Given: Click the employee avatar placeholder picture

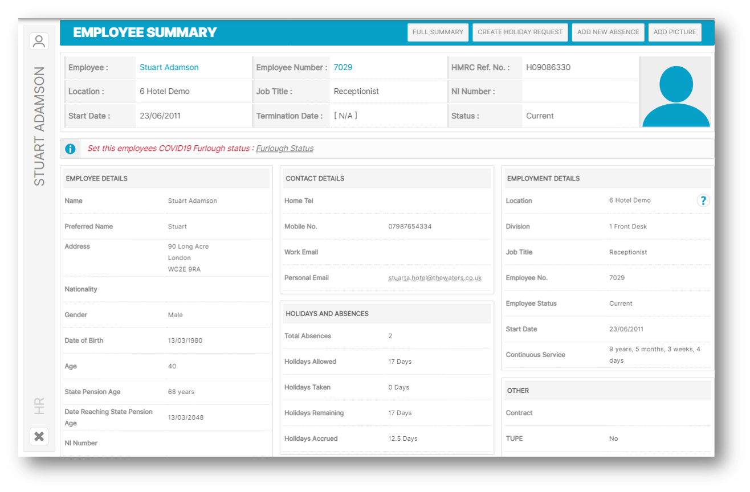Looking at the screenshot, I should tap(675, 92).
